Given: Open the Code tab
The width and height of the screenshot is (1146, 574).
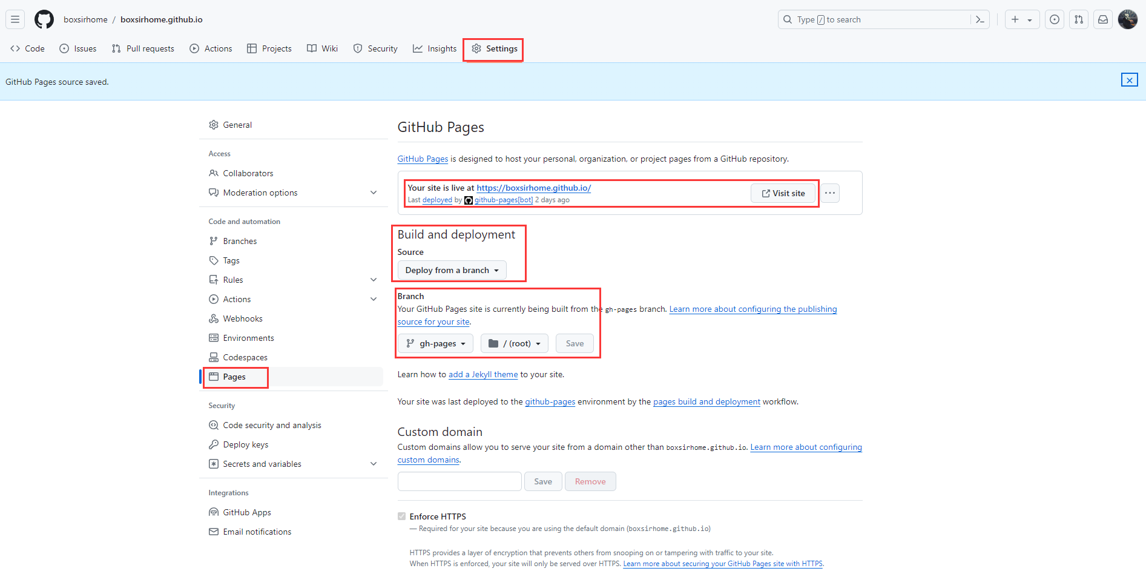Looking at the screenshot, I should (x=27, y=48).
